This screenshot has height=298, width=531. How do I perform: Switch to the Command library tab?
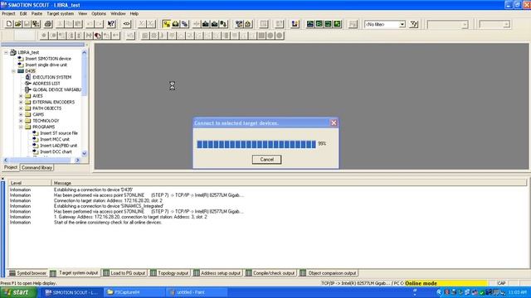pyautogui.click(x=37, y=167)
